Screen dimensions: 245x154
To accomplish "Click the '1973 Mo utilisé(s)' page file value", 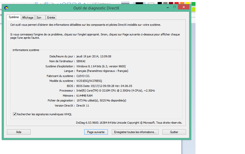I will [101, 100].
